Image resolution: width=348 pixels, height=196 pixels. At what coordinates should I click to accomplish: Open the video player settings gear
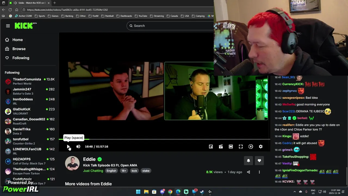(261, 146)
